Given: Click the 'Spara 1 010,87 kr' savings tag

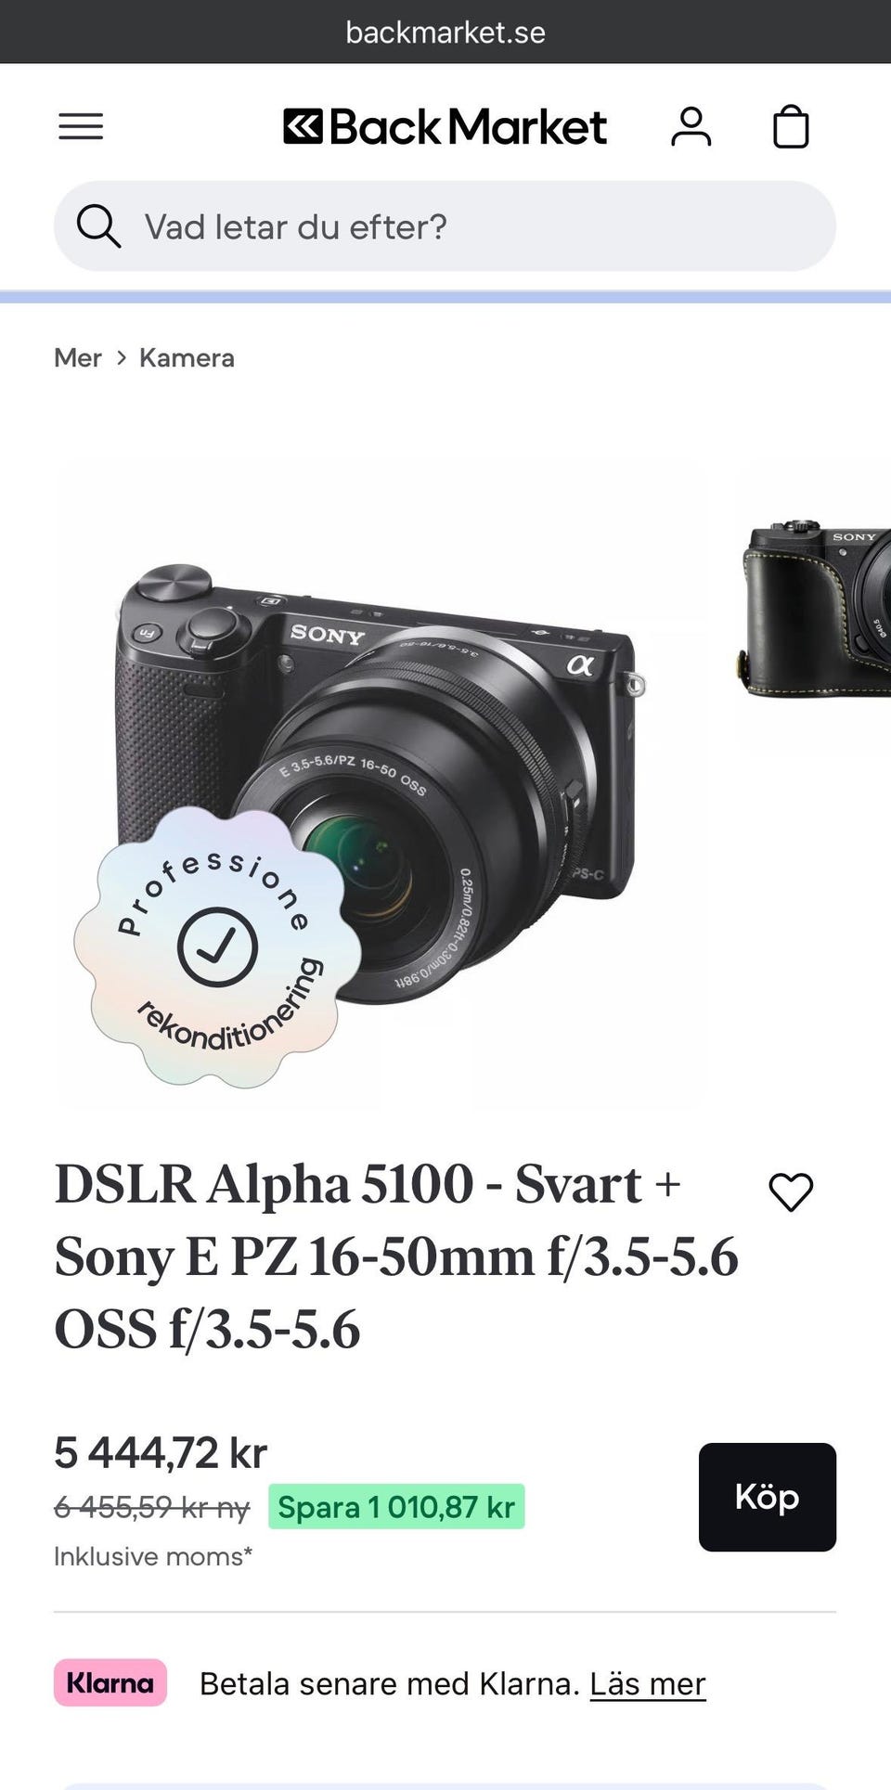Looking at the screenshot, I should 396,1507.
